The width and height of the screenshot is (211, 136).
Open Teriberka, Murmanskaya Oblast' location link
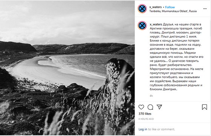pyautogui.click(x=173, y=11)
